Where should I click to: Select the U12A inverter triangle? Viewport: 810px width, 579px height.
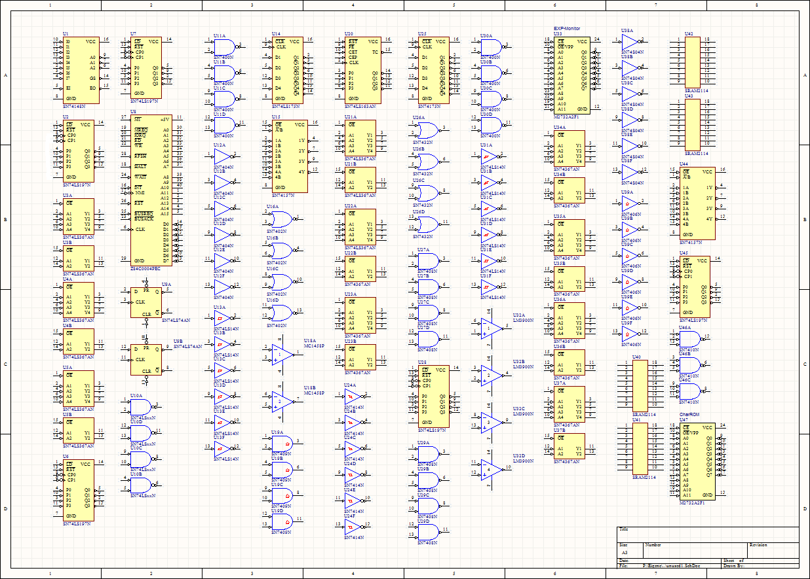(x=223, y=157)
